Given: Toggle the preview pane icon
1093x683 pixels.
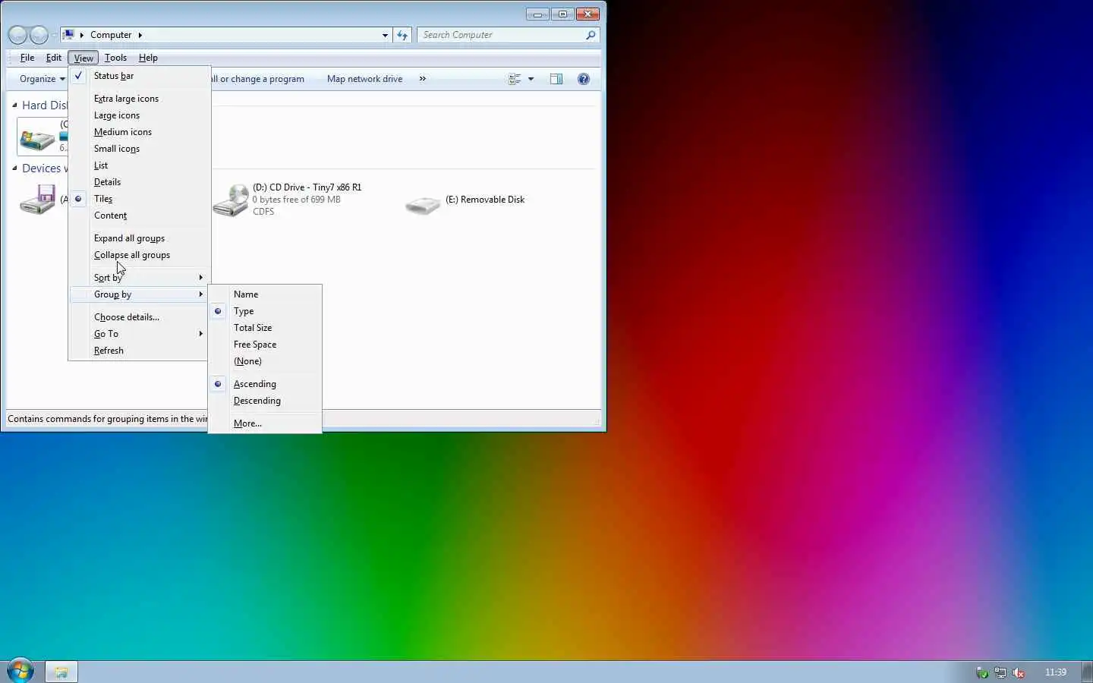Looking at the screenshot, I should 556,79.
